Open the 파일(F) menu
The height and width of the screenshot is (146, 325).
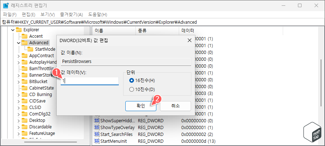(x=10, y=15)
